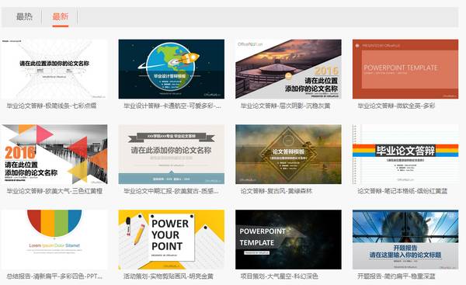Open the 2016 triangles red-yellow-orange thumbnail
Image resolution: width=466 pixels, height=285 pixels.
coord(54,155)
